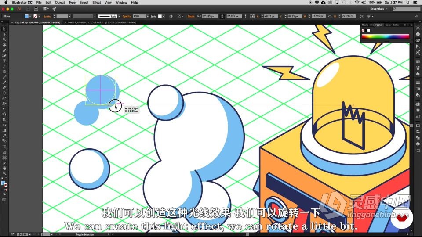The image size is (422, 237).
Task: Open the Stroke panel from the dock
Action: coord(418,83)
